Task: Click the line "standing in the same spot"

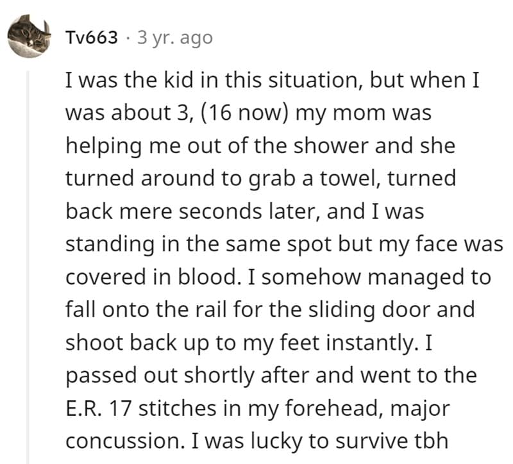Action: pos(283,244)
